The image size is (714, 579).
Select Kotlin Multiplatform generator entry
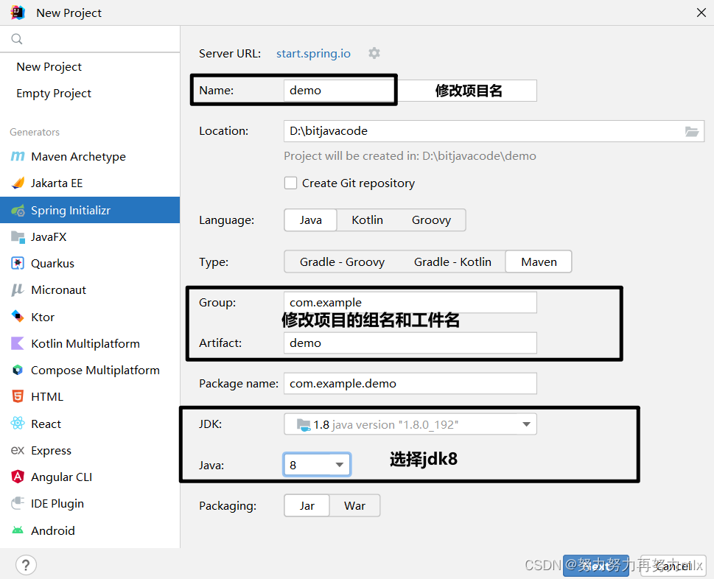point(90,343)
